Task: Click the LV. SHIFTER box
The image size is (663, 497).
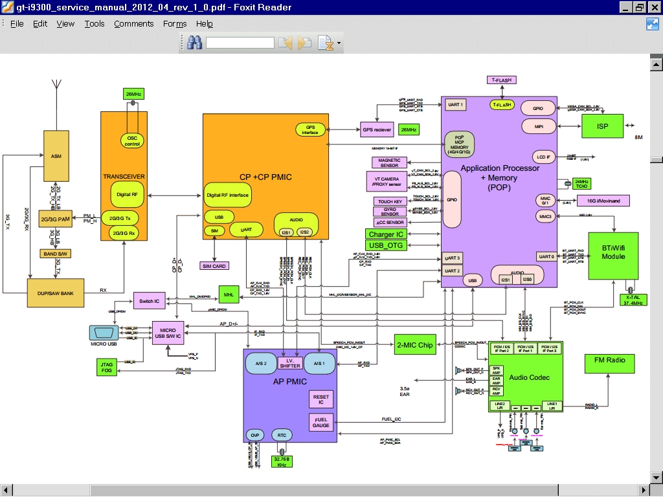Action: tap(290, 363)
